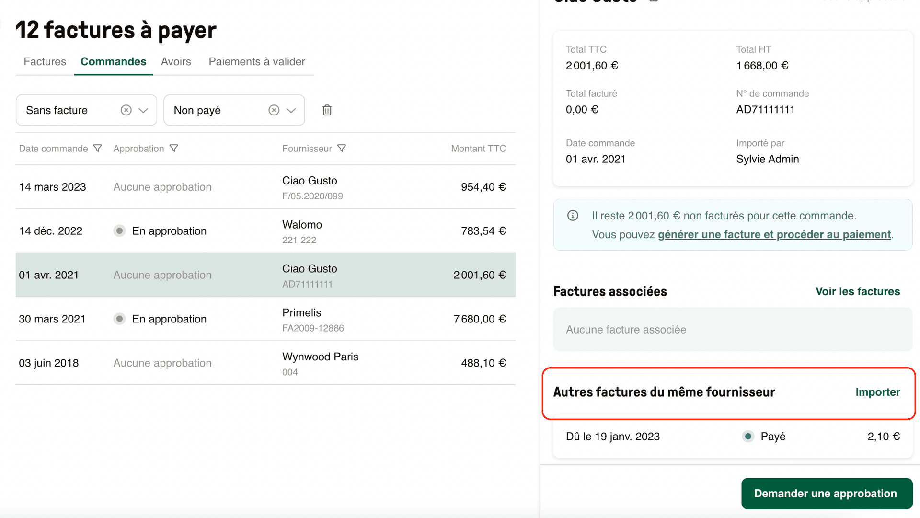Select the Walomo 783,54 € order row
The height and width of the screenshot is (518, 920).
click(265, 231)
